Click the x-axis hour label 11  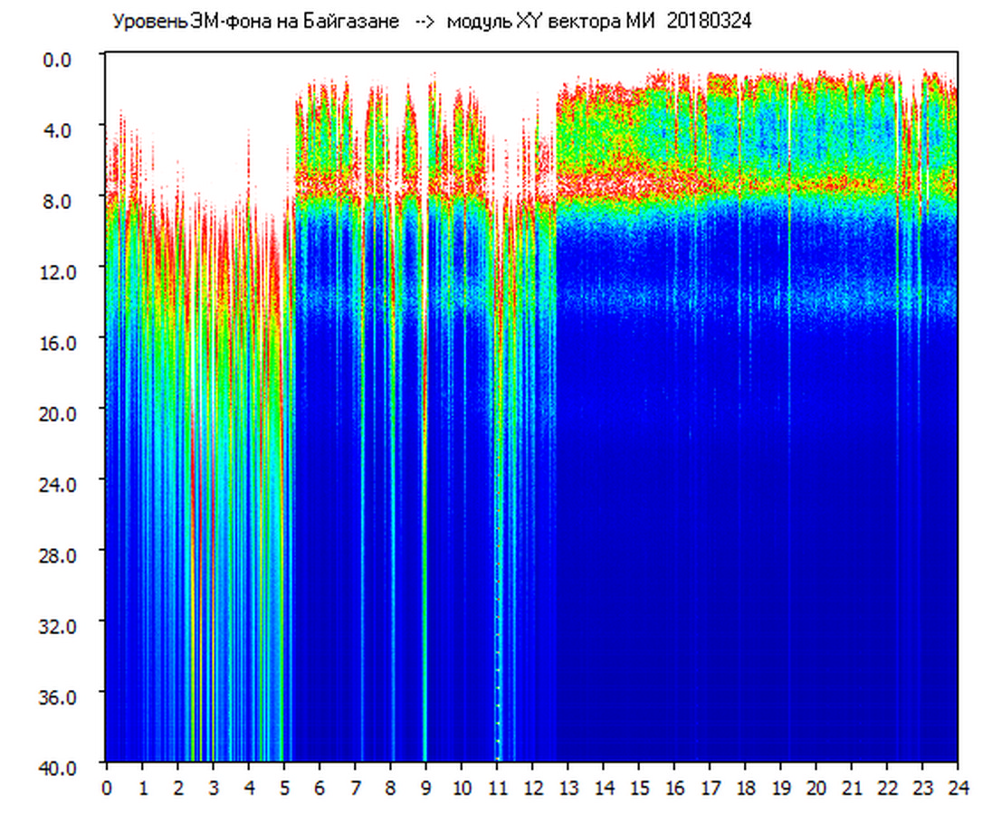click(x=497, y=788)
